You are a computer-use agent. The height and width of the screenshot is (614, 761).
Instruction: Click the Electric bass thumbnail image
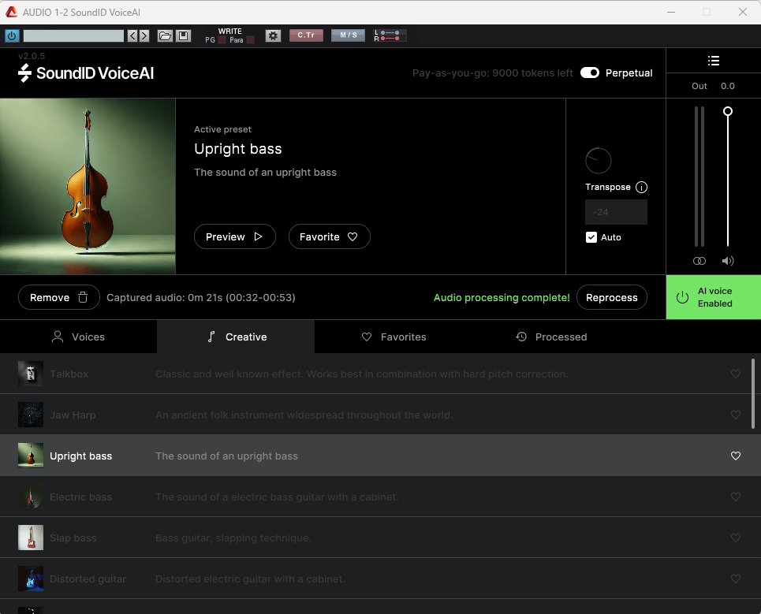pyautogui.click(x=31, y=497)
